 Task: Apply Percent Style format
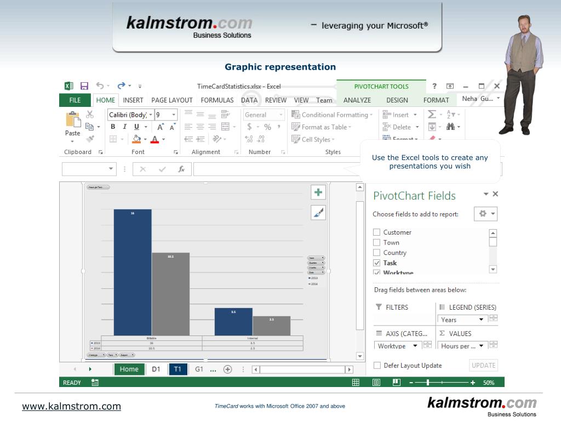pyautogui.click(x=267, y=127)
